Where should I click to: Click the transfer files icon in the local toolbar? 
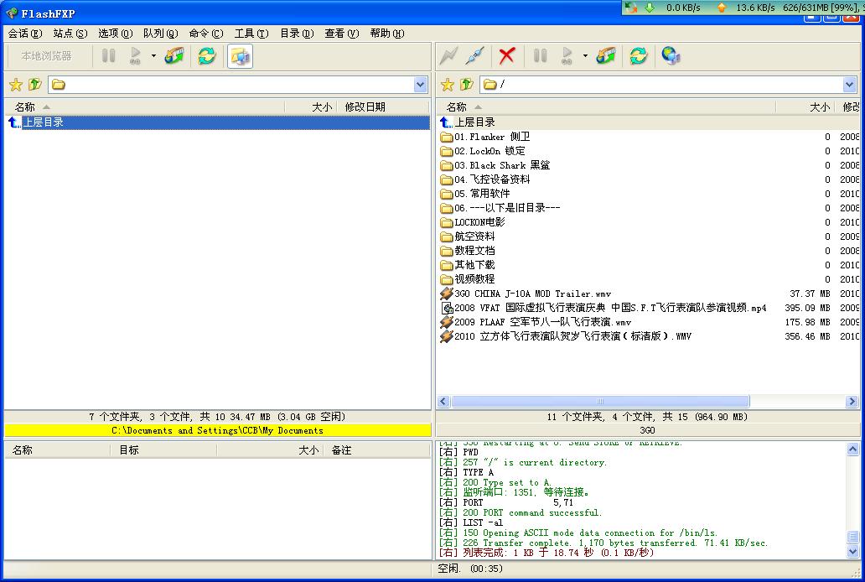click(174, 56)
